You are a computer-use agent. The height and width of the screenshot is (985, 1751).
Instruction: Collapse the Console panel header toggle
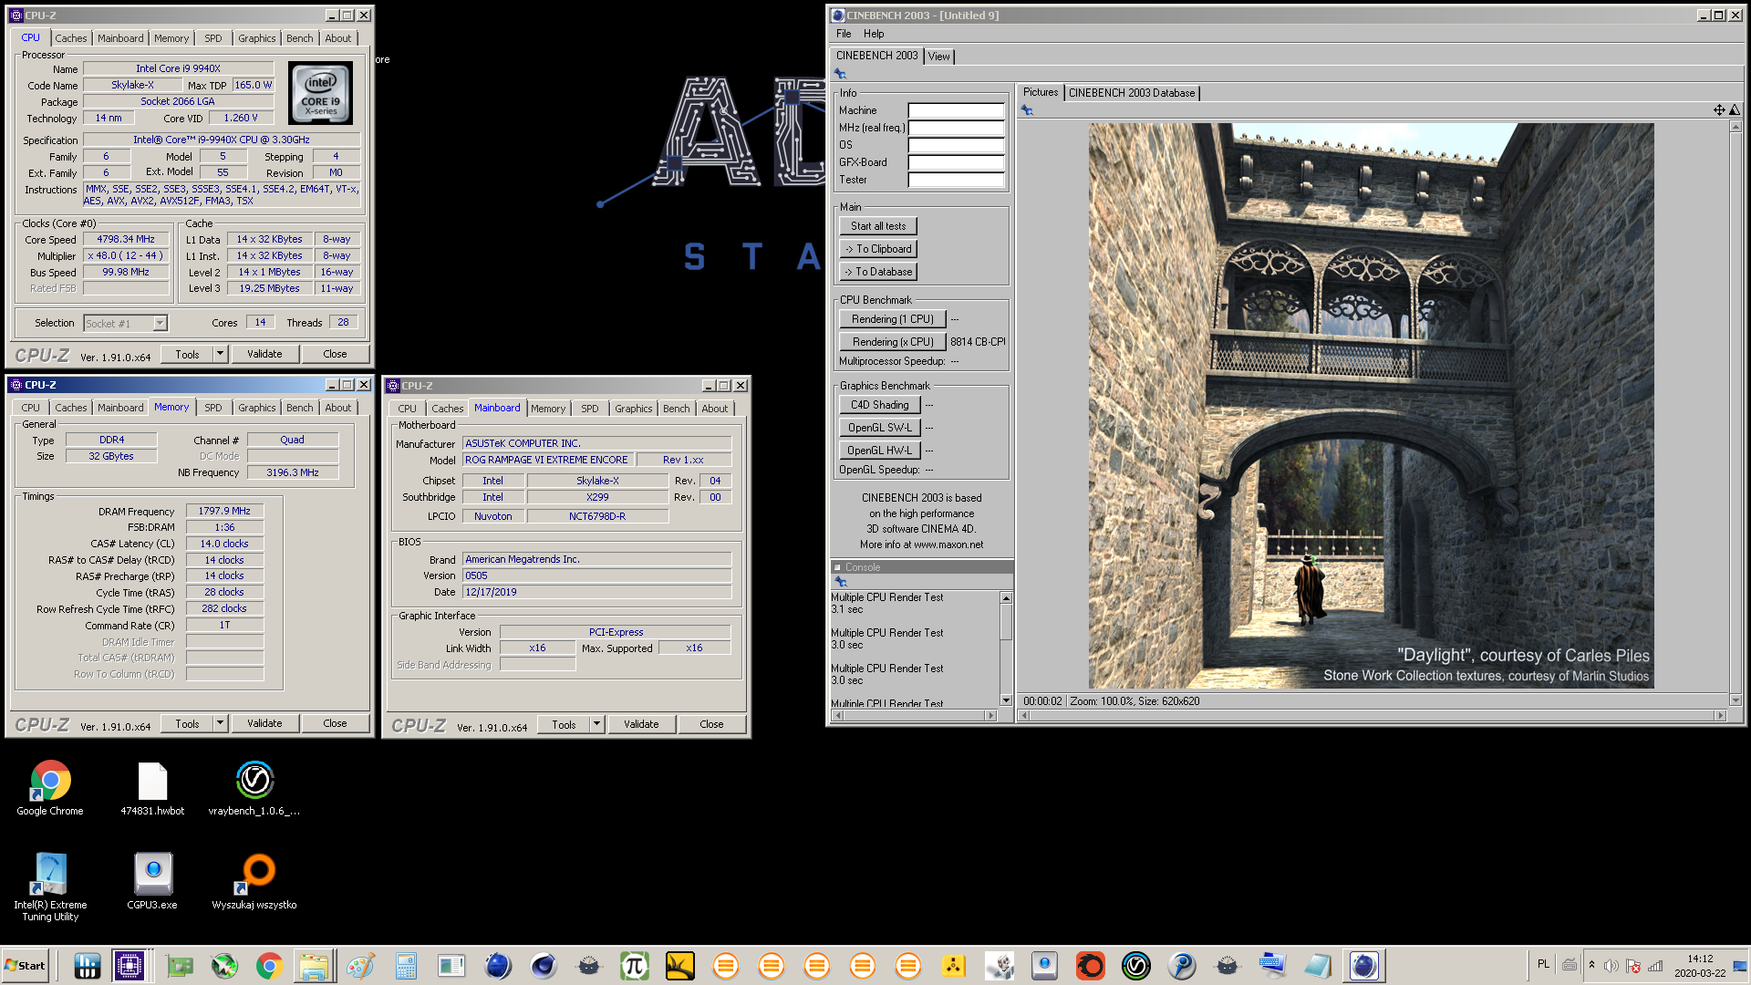pos(837,567)
